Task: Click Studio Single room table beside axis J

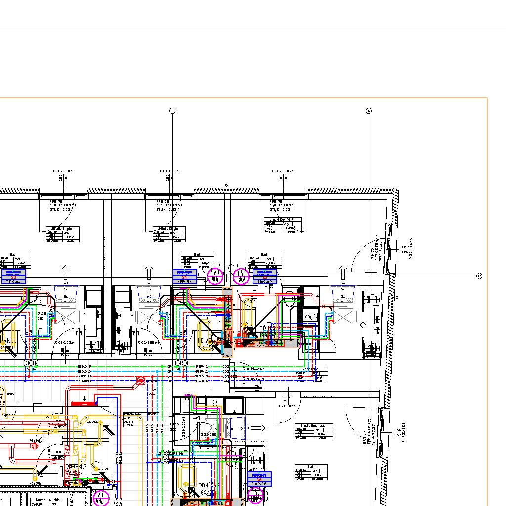Action: [x=169, y=234]
